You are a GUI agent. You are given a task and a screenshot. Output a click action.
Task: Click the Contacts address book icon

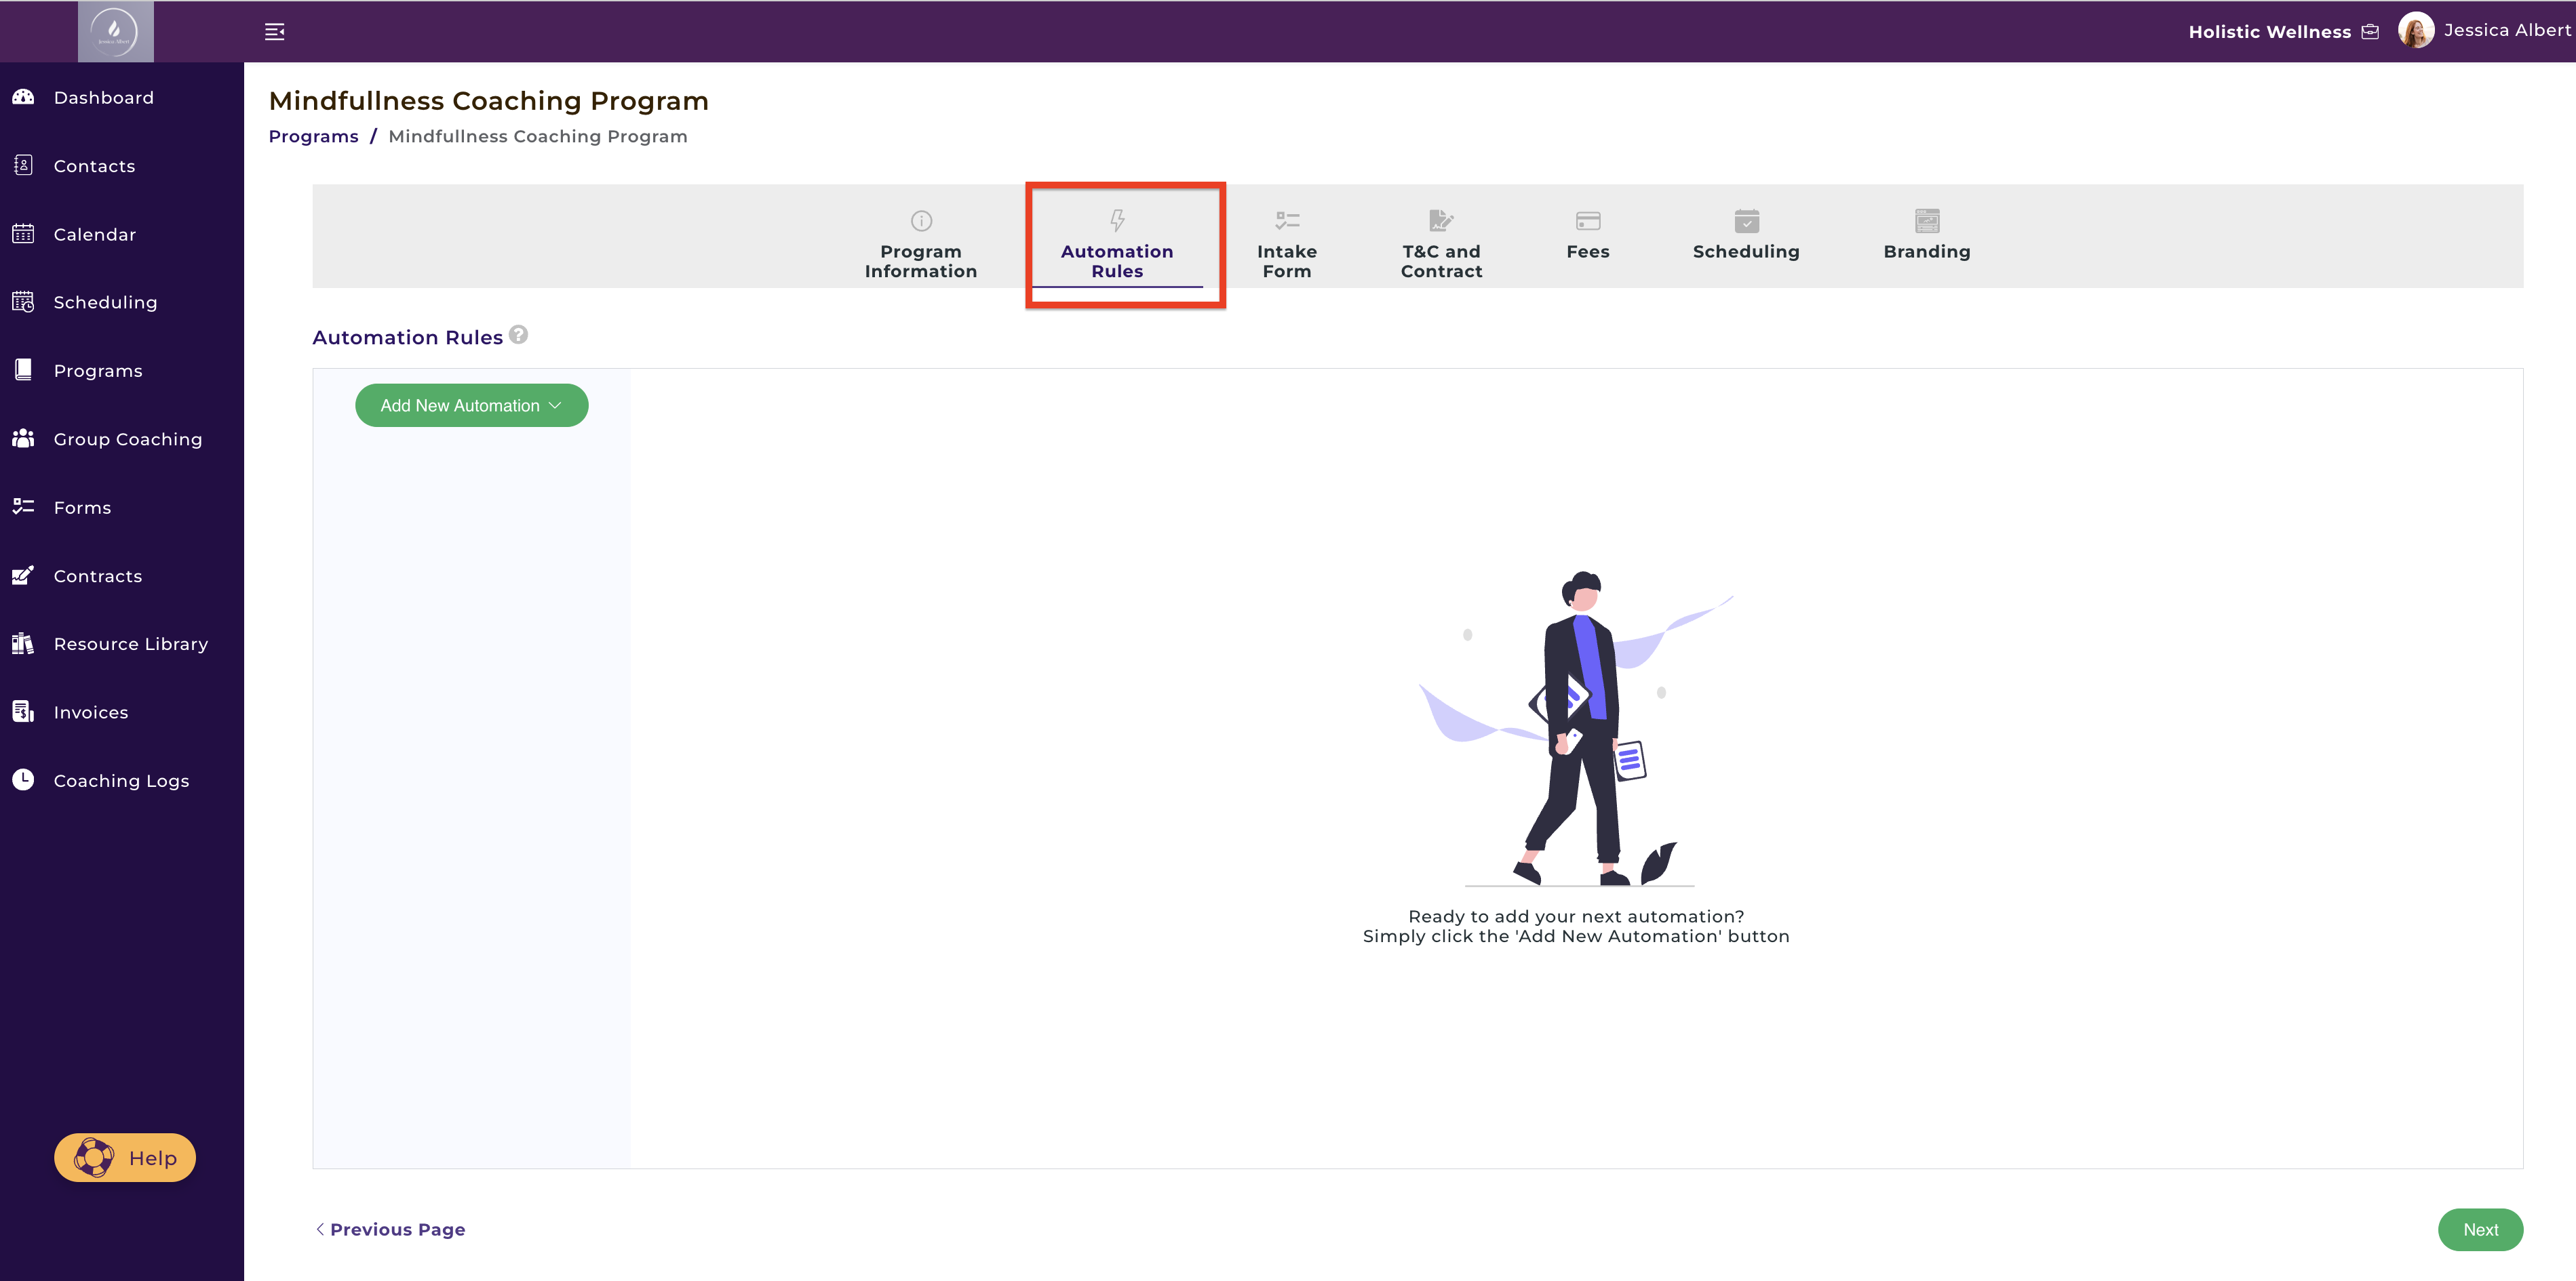pos(23,165)
